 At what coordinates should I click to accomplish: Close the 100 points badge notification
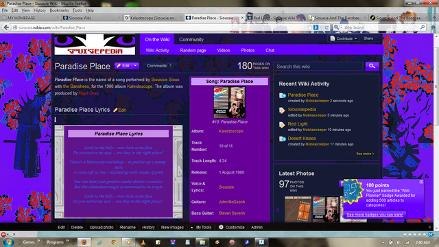pos(421,182)
